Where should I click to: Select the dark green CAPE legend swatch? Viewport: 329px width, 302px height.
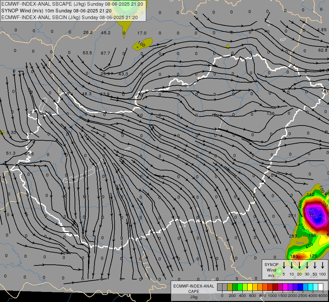[235, 287]
